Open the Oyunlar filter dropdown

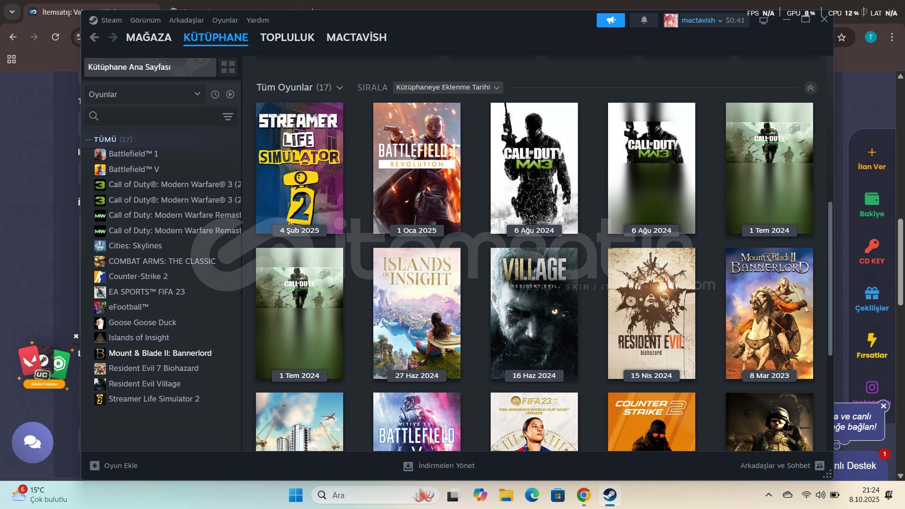[x=144, y=94]
